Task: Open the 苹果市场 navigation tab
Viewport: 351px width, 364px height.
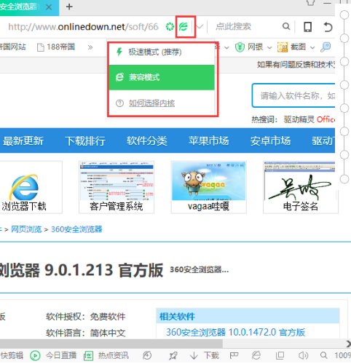Action: [x=208, y=141]
